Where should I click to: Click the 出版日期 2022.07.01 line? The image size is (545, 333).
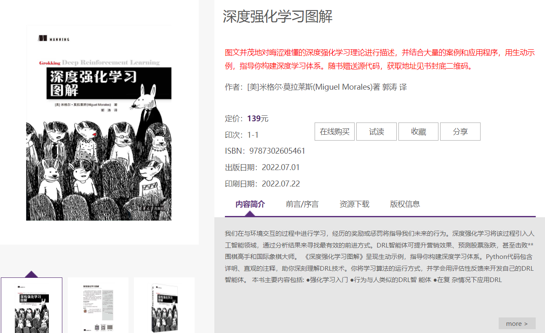point(262,167)
